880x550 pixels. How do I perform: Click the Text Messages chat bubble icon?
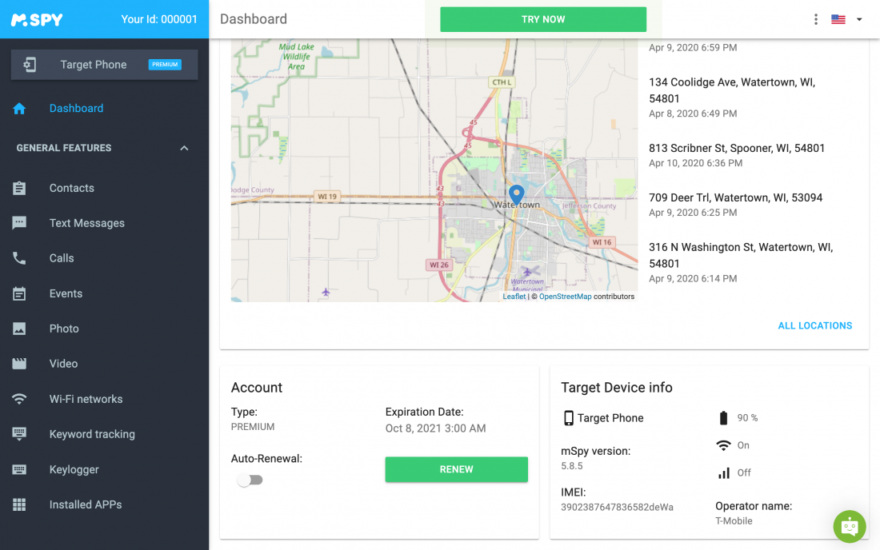coord(19,223)
